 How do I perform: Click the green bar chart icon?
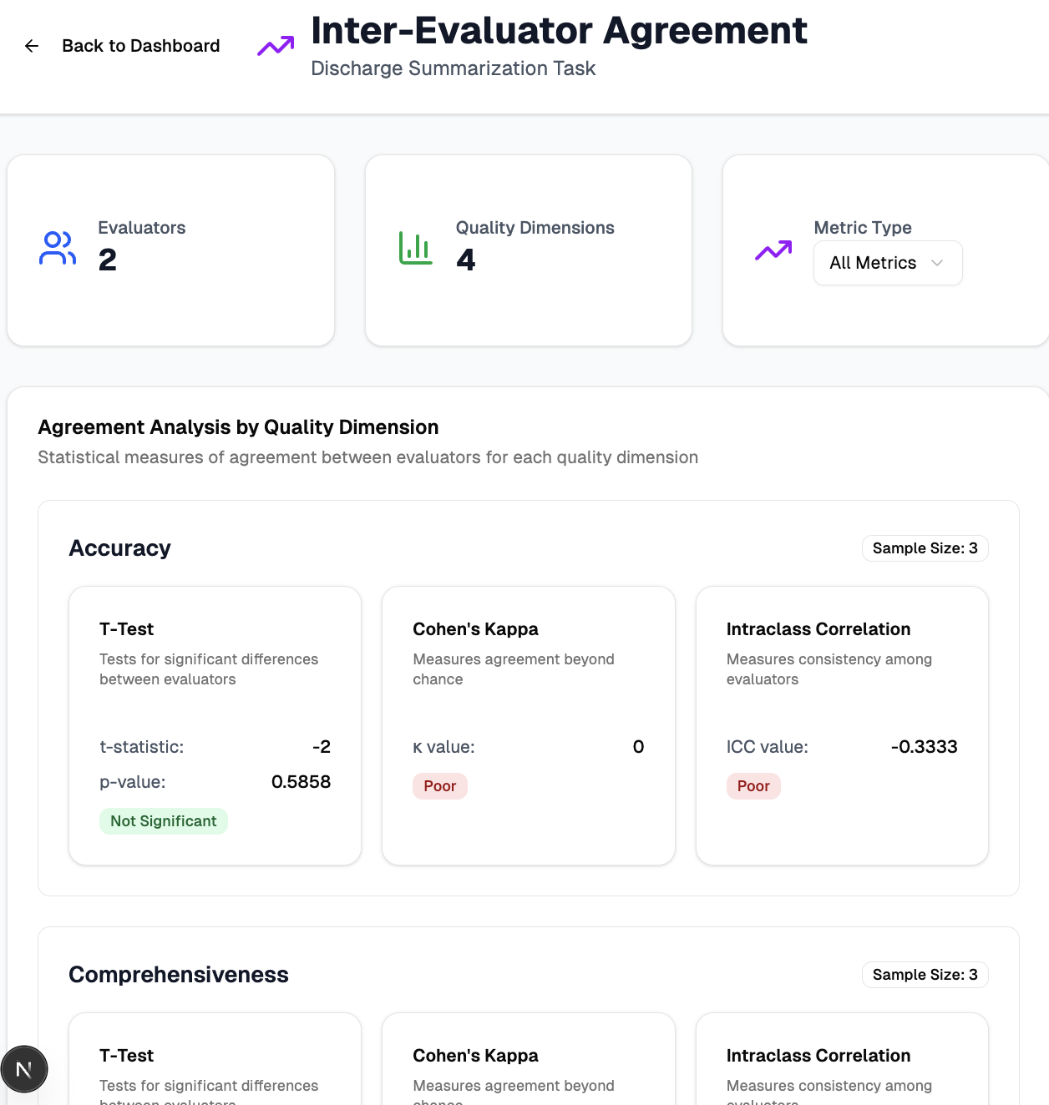(x=415, y=248)
